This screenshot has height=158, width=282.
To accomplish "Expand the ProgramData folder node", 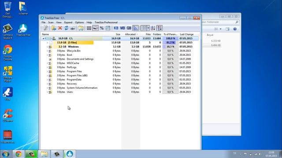I will 47,80.
